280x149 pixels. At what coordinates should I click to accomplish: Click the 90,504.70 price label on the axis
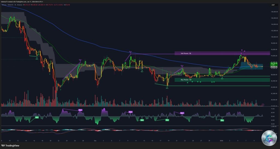274,67
